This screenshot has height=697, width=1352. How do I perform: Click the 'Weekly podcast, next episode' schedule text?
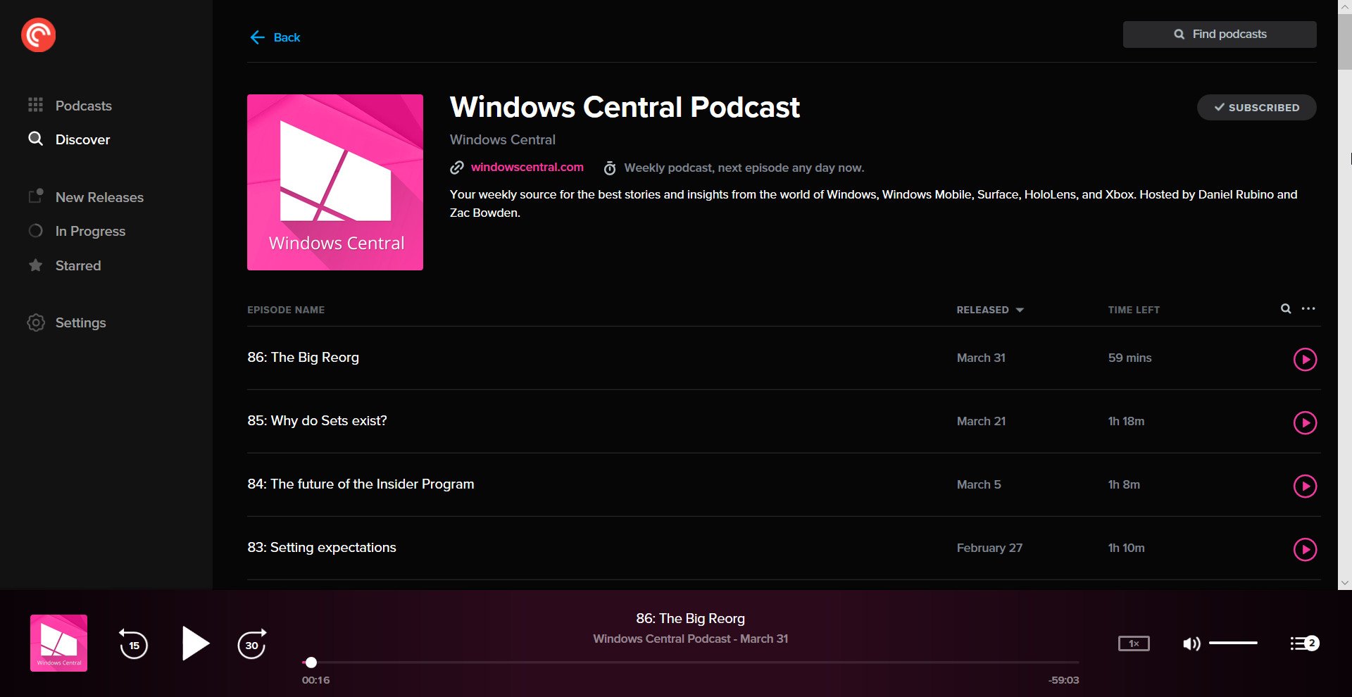(x=744, y=168)
